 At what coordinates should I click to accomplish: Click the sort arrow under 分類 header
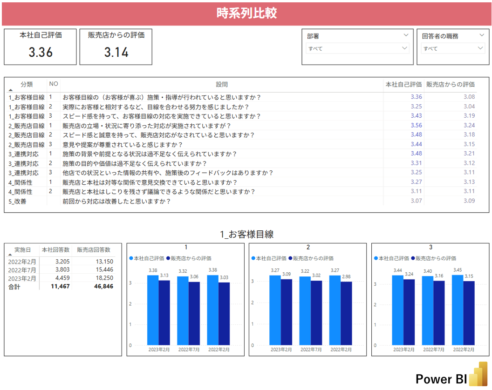tap(11, 90)
